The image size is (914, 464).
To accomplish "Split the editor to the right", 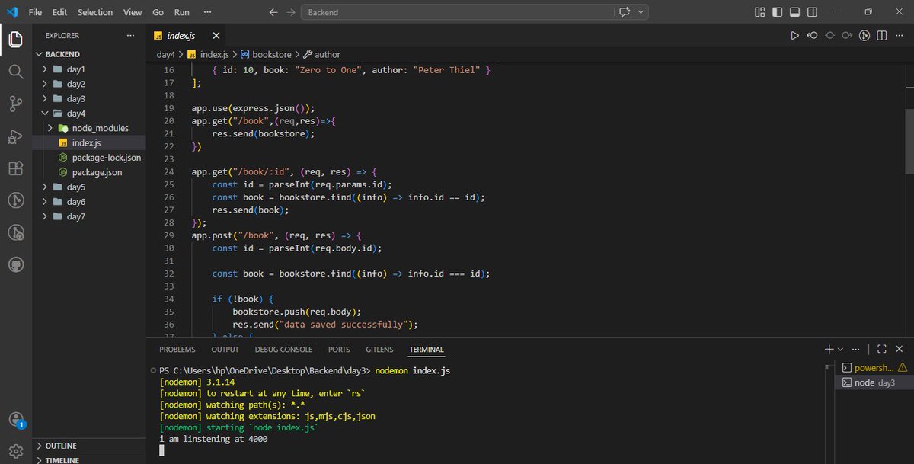I will click(x=882, y=35).
